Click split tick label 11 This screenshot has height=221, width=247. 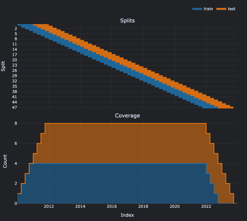pos(14,44)
